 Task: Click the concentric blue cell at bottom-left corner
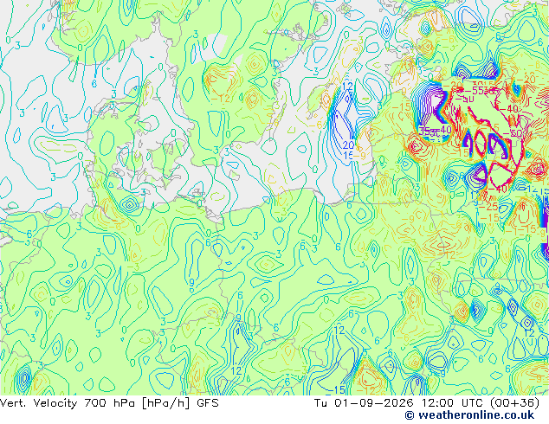[x=23, y=377]
